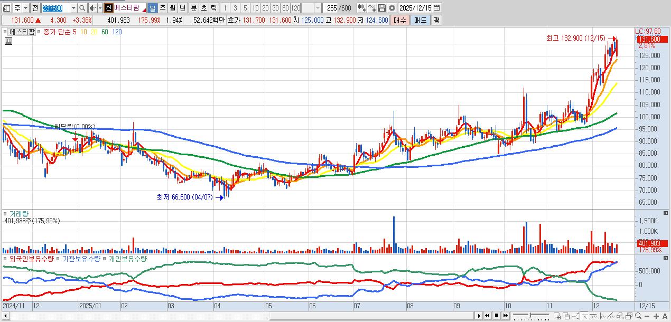
Task: Play chart replay with the play button
Action: [479, 316]
